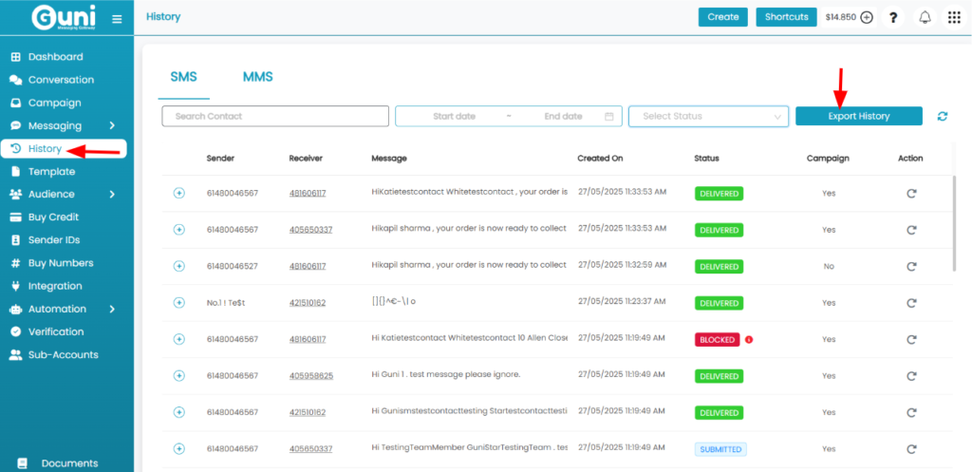Open the apps grid icon
Image resolution: width=972 pixels, height=472 pixels.
[955, 17]
